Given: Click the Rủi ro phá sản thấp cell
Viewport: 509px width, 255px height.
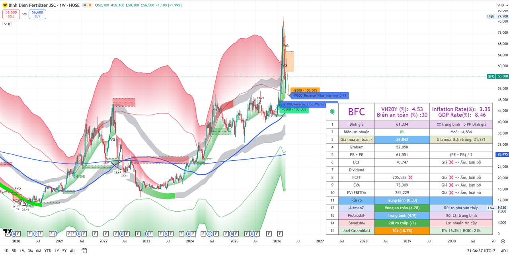Looking at the screenshot, I should pyautogui.click(x=461, y=208).
